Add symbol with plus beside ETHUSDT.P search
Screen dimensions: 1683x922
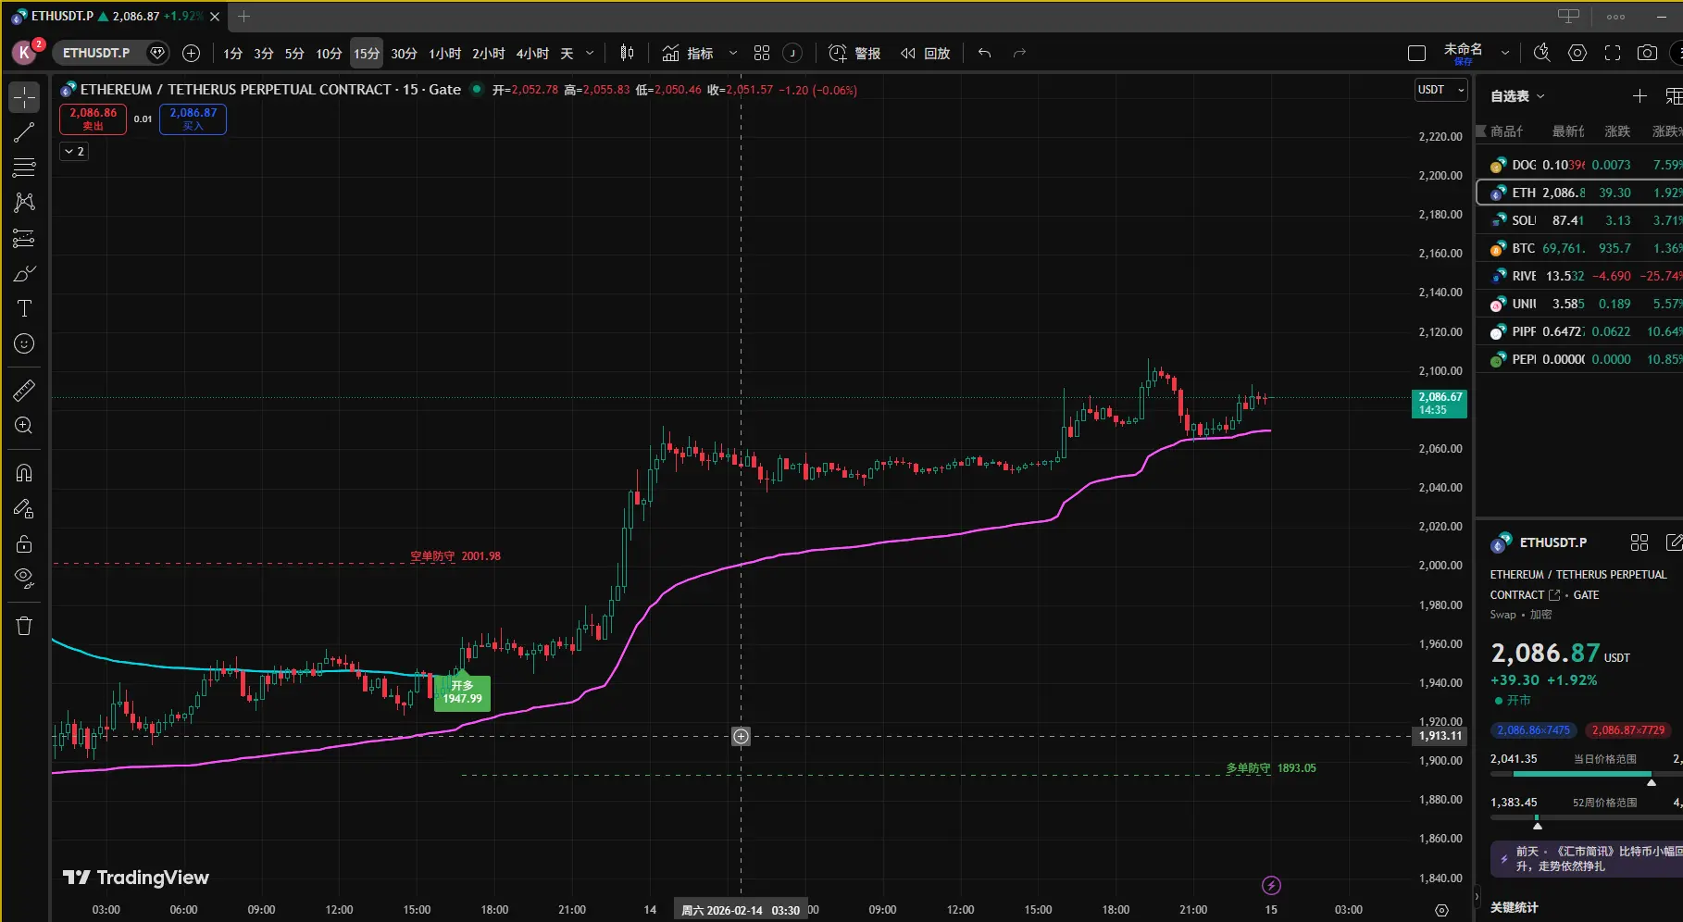click(192, 53)
